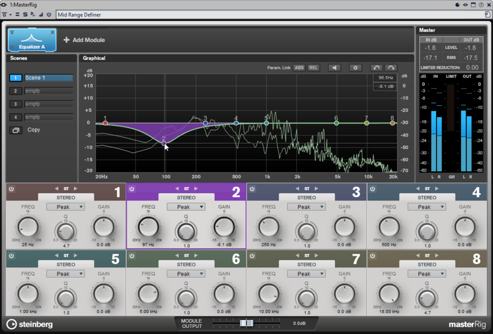
Task: Click the Copy scene icon
Action: 16,130
